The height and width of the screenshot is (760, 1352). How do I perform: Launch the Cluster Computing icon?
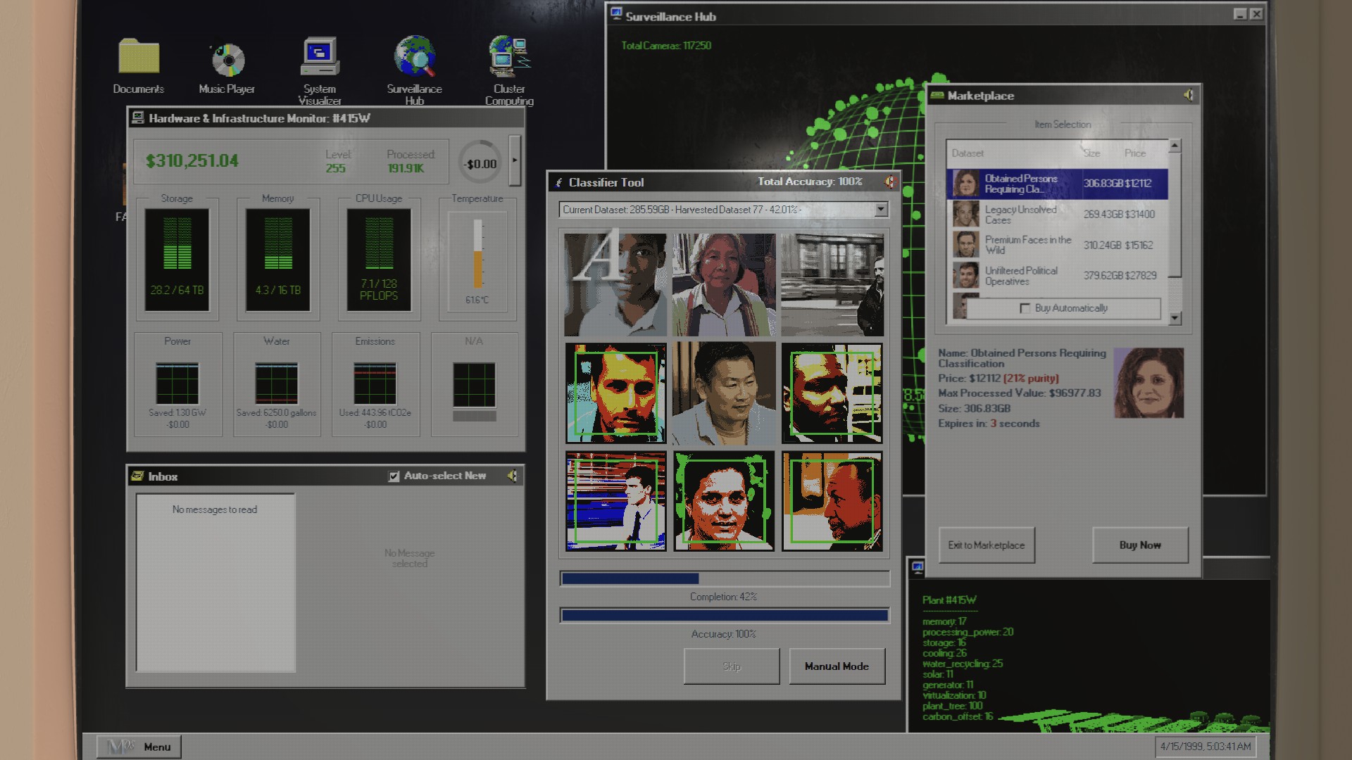tap(509, 58)
